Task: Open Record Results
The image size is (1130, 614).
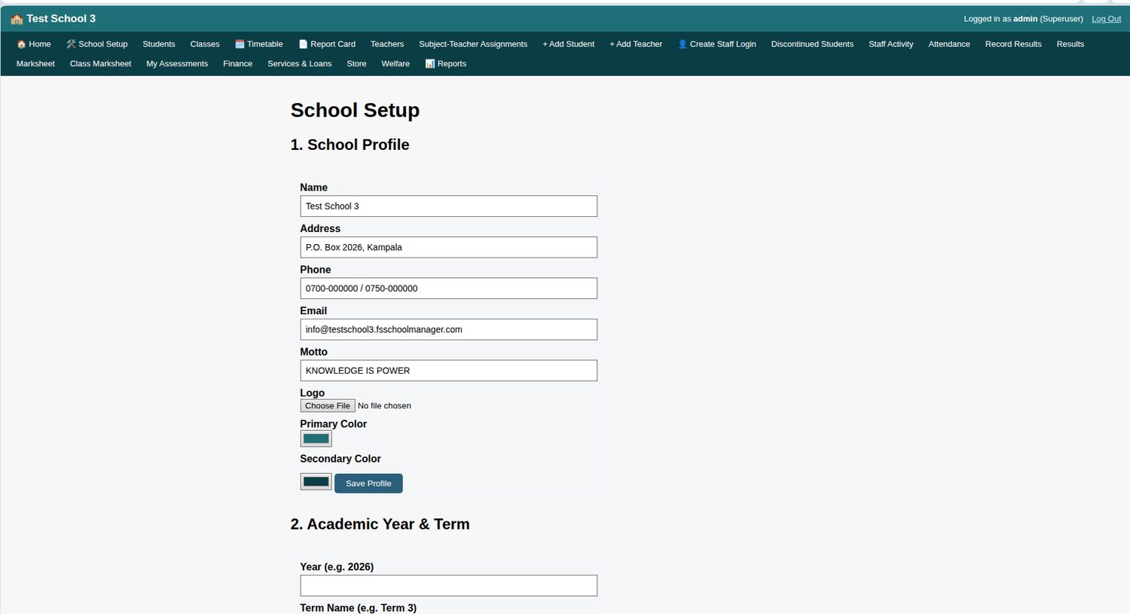Action: pyautogui.click(x=1013, y=44)
